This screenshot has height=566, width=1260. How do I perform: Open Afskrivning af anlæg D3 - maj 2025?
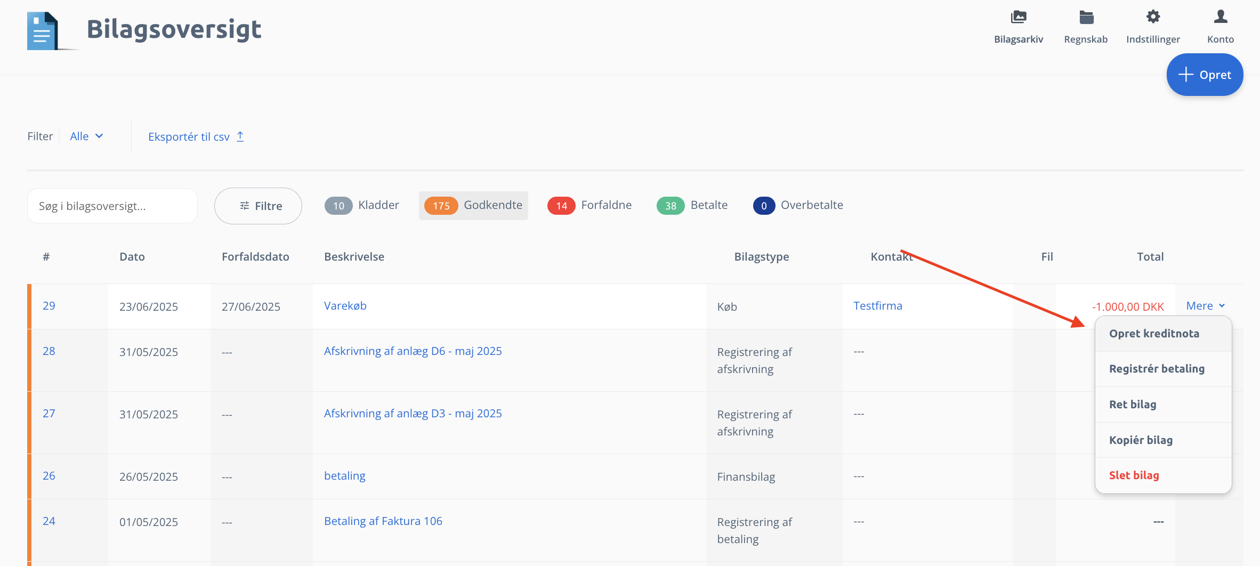tap(413, 414)
